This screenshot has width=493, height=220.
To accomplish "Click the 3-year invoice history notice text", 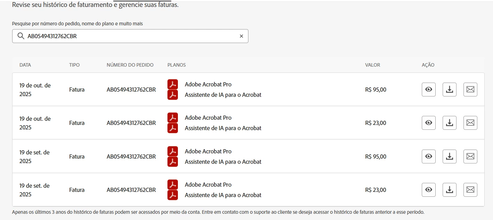I will [218, 212].
